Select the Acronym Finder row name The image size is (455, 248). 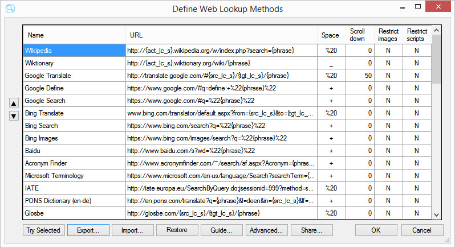coord(74,163)
